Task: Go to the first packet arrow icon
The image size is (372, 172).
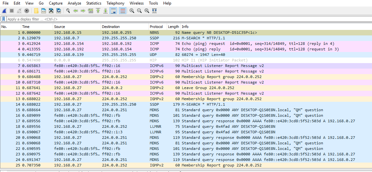Action: pyautogui.click(x=98, y=11)
